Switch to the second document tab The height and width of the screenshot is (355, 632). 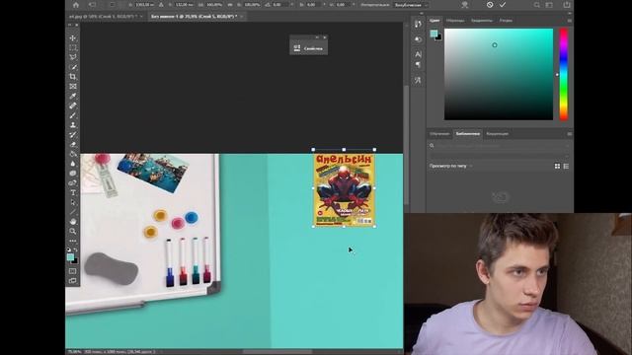pyautogui.click(x=197, y=17)
